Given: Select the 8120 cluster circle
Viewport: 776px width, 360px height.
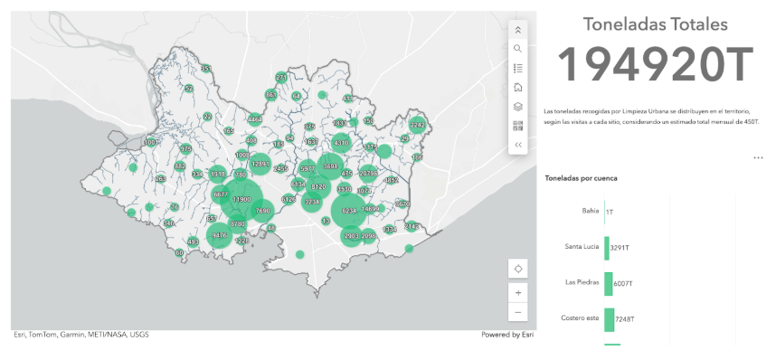Looking at the screenshot, I should click(318, 186).
